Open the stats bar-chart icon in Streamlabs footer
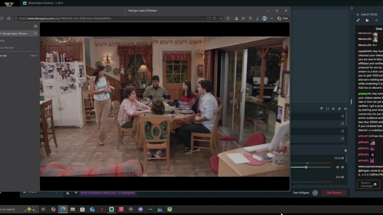383x215 pixels. pos(68,193)
